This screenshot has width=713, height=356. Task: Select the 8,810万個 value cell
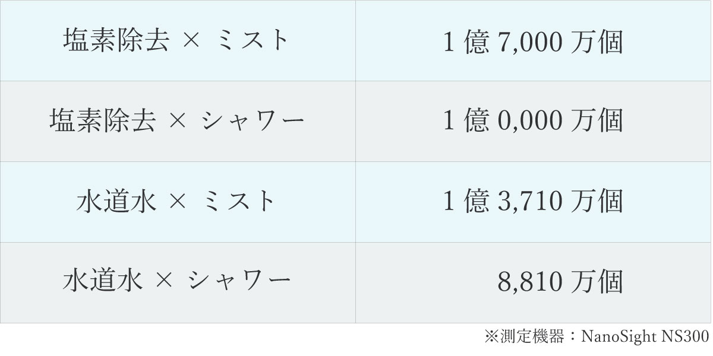coord(534,282)
